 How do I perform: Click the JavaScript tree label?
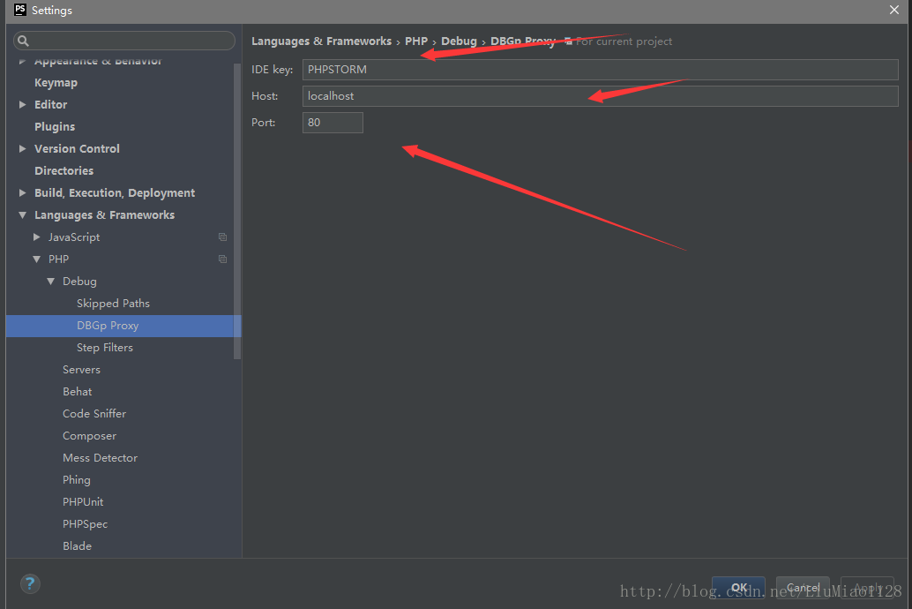point(74,237)
